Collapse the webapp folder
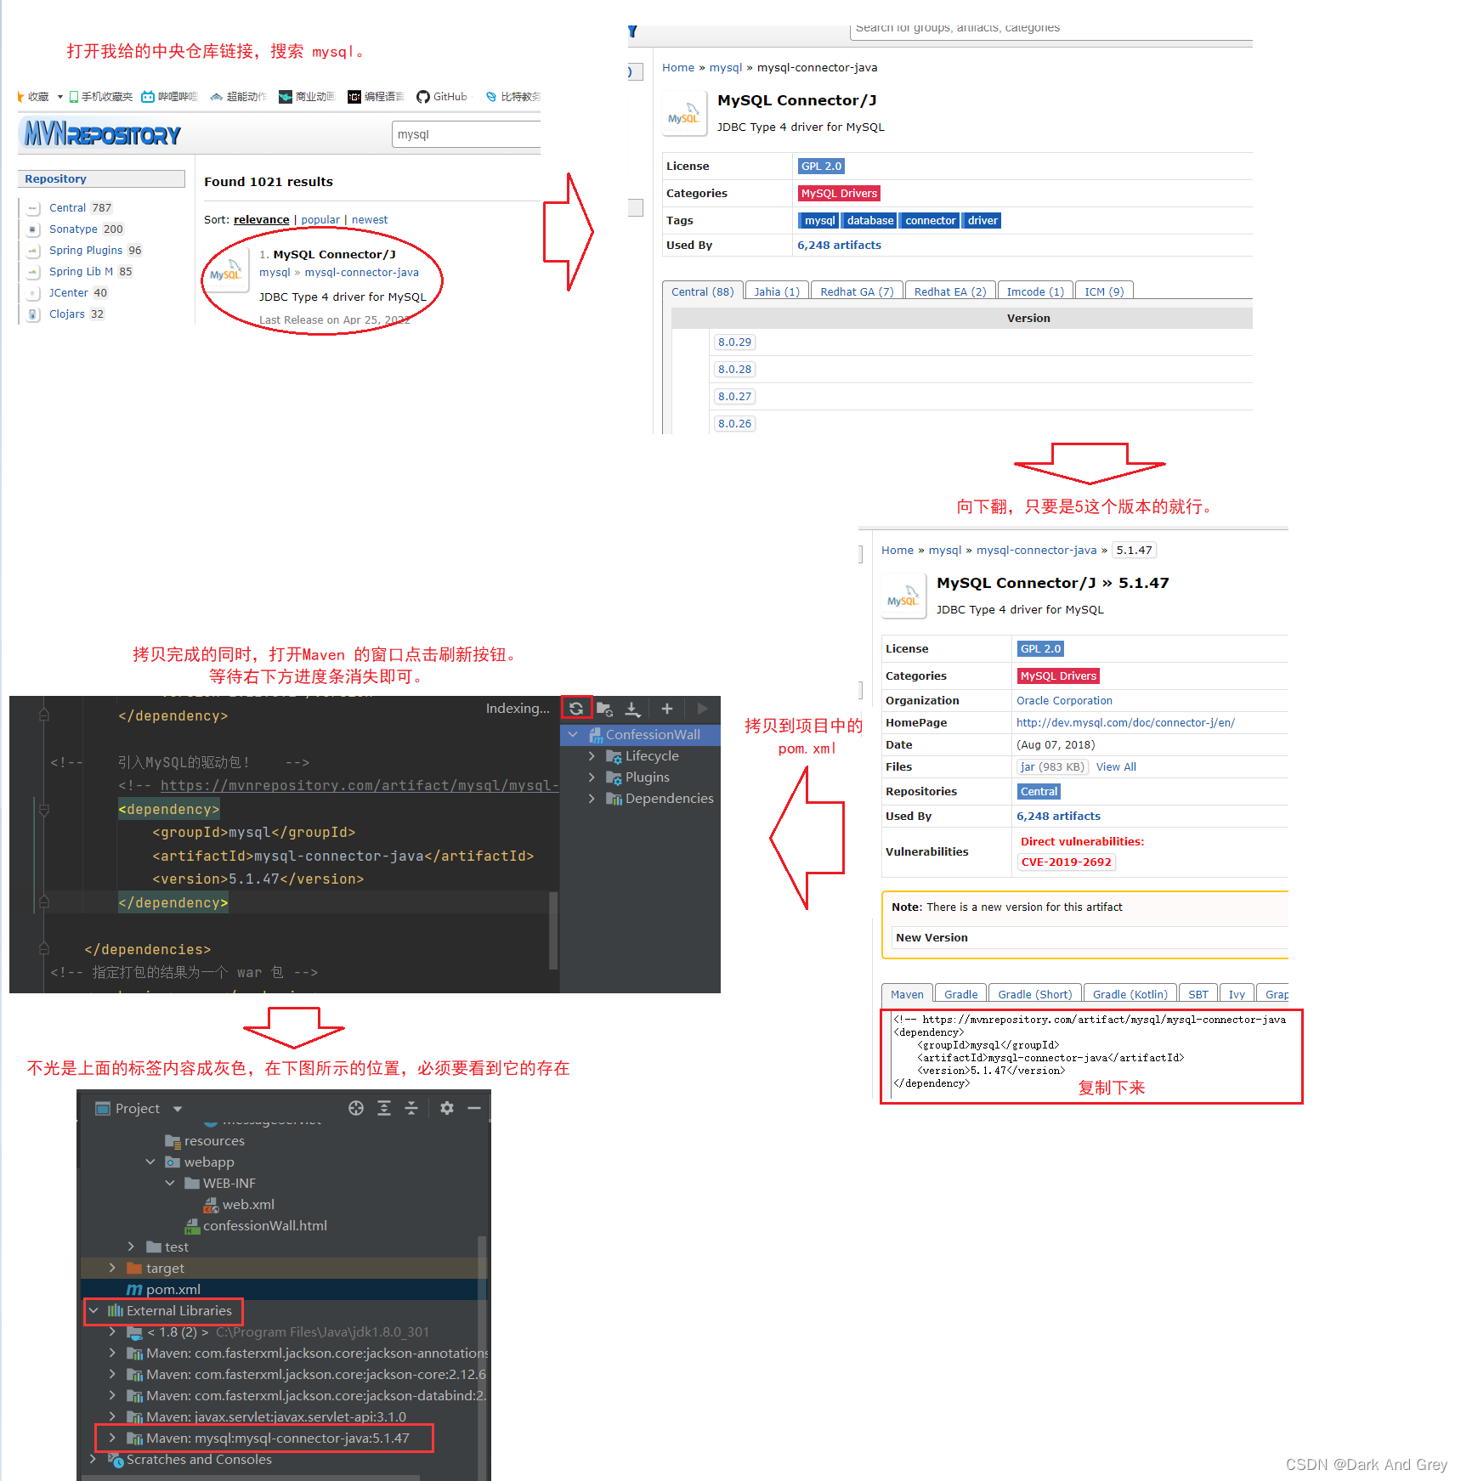Viewport: 1461px width, 1481px height. [150, 1162]
